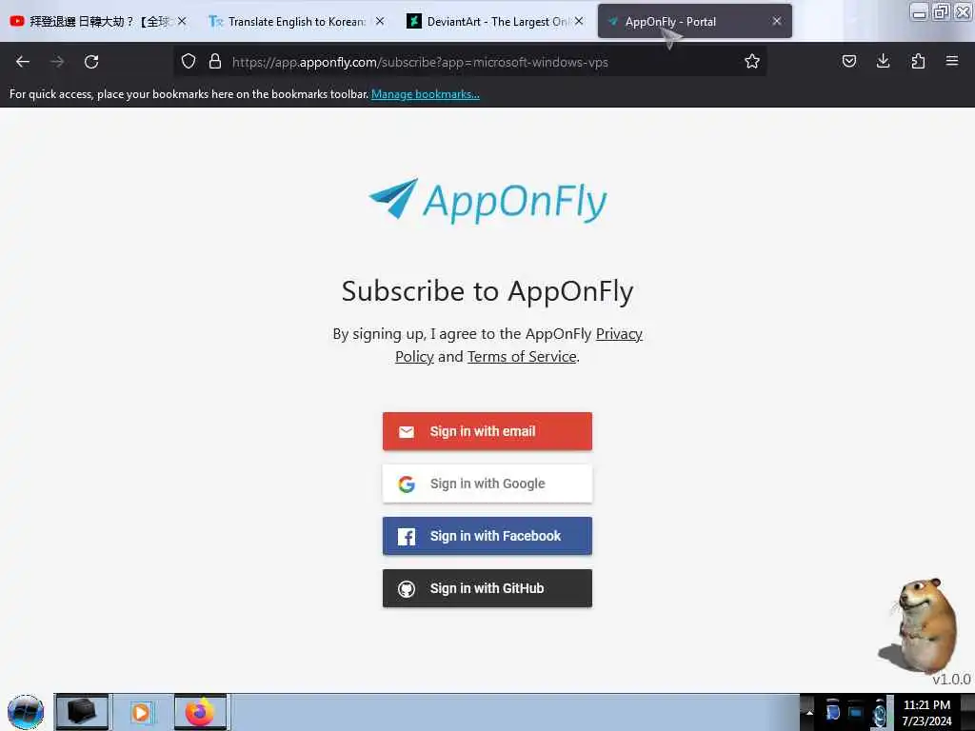The image size is (975, 731).
Task: Click the AppOnFly wordmark text
Action: 515,203
